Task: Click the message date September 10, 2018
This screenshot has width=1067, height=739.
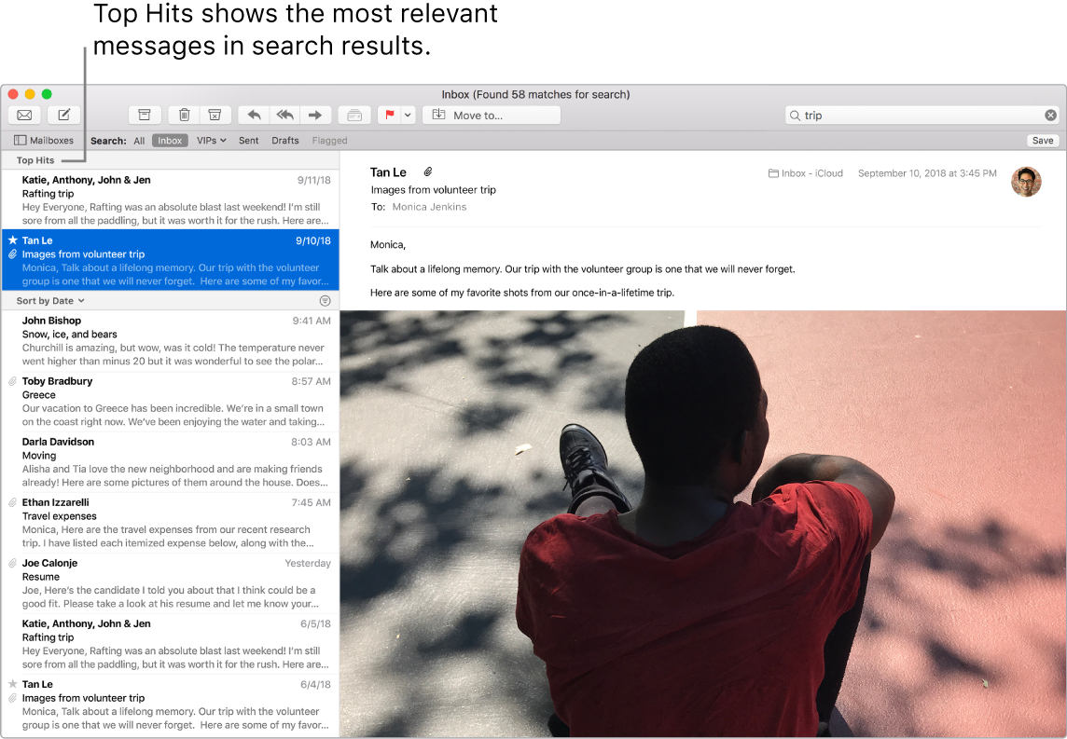Action: (x=927, y=173)
